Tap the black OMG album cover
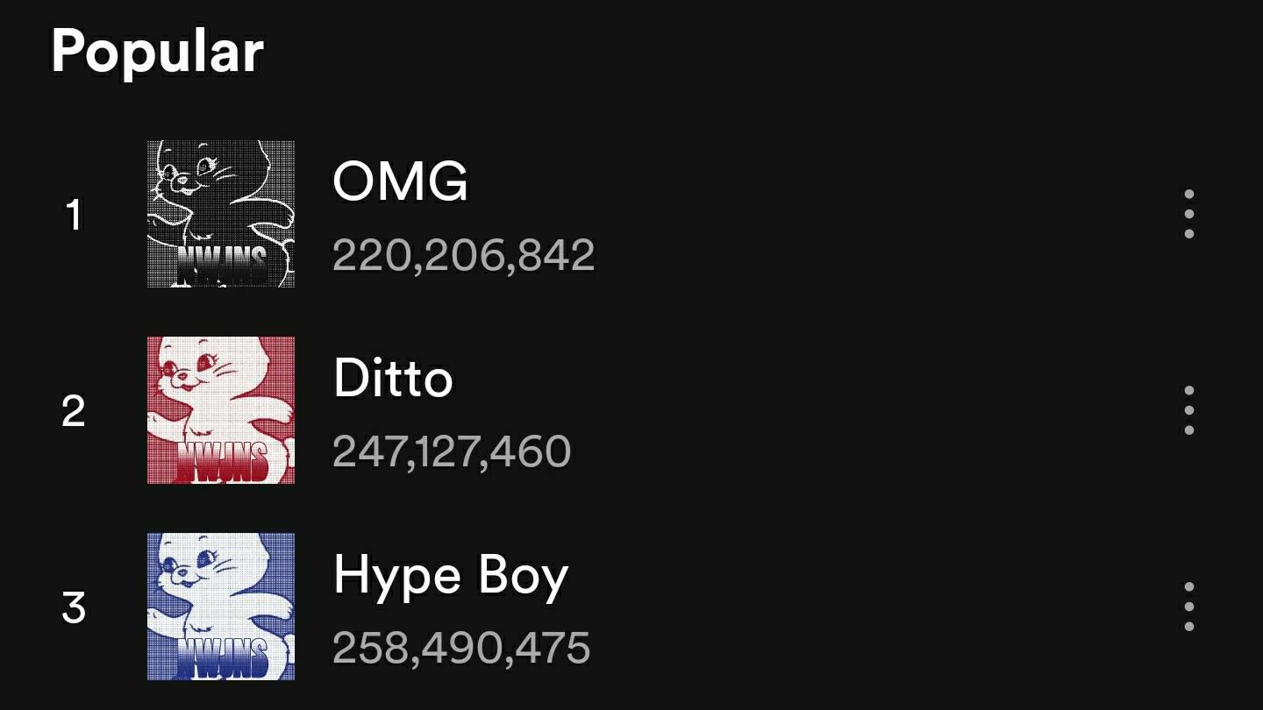This screenshot has width=1263, height=710. coord(221,214)
